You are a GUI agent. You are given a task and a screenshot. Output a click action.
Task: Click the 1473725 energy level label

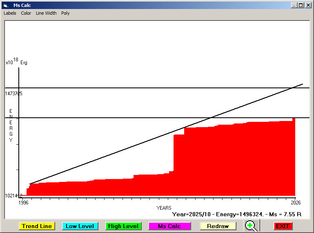pos(13,94)
